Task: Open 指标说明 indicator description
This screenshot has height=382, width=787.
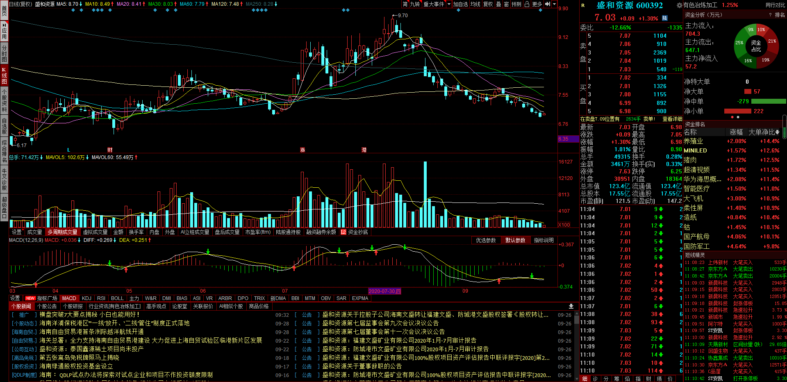Action: pyautogui.click(x=544, y=240)
